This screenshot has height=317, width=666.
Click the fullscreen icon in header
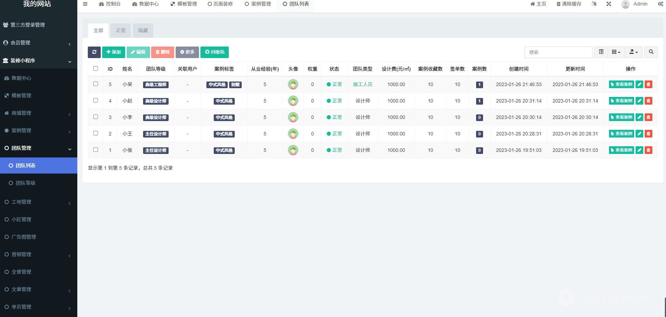point(609,4)
